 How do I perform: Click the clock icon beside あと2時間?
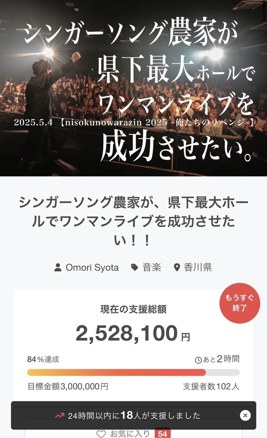[198, 360]
